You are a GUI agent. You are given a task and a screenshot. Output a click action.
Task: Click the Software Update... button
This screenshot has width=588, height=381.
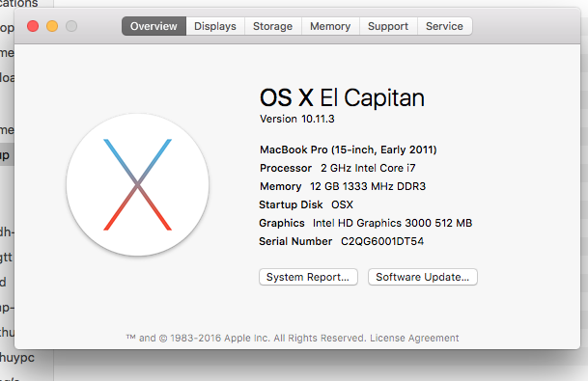(422, 277)
